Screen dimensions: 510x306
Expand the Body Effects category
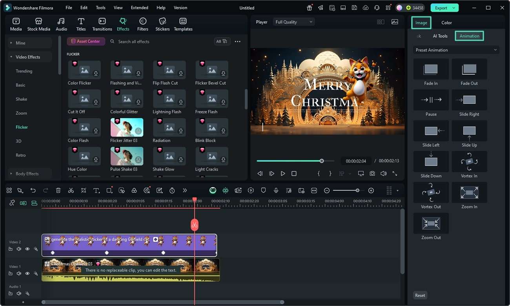click(x=29, y=174)
